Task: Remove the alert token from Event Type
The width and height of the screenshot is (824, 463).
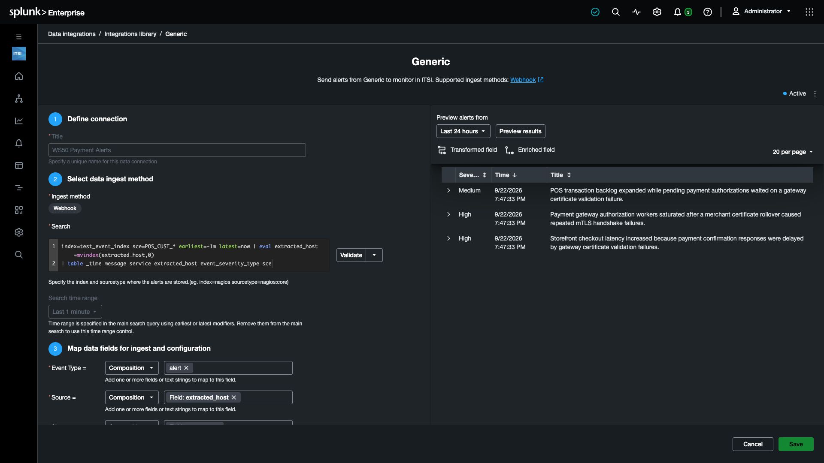Action: (186, 368)
